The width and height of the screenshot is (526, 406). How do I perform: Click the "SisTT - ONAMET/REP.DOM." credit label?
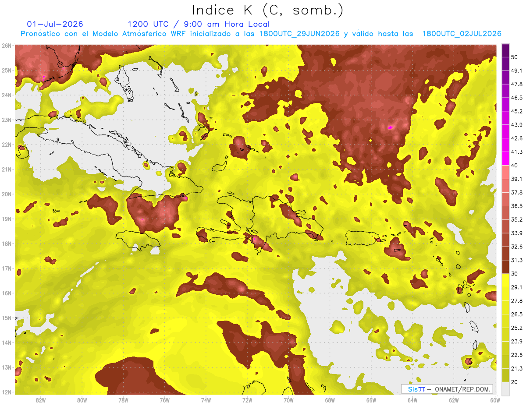click(447, 389)
